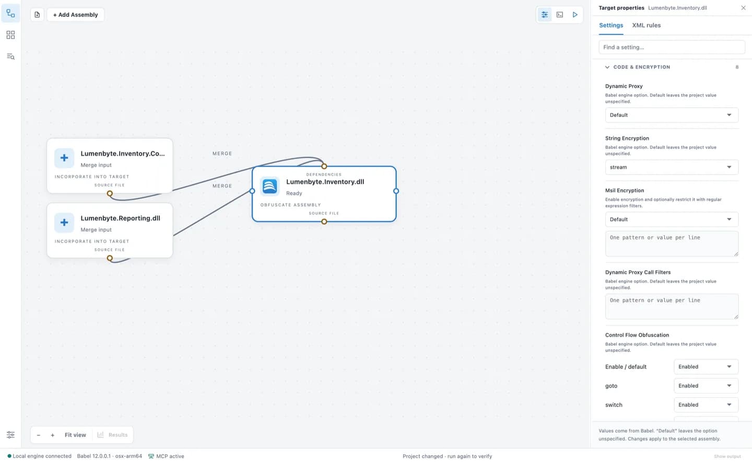Viewport: 752px width, 464px height.
Task: Click Project changed run again message
Action: (447, 456)
